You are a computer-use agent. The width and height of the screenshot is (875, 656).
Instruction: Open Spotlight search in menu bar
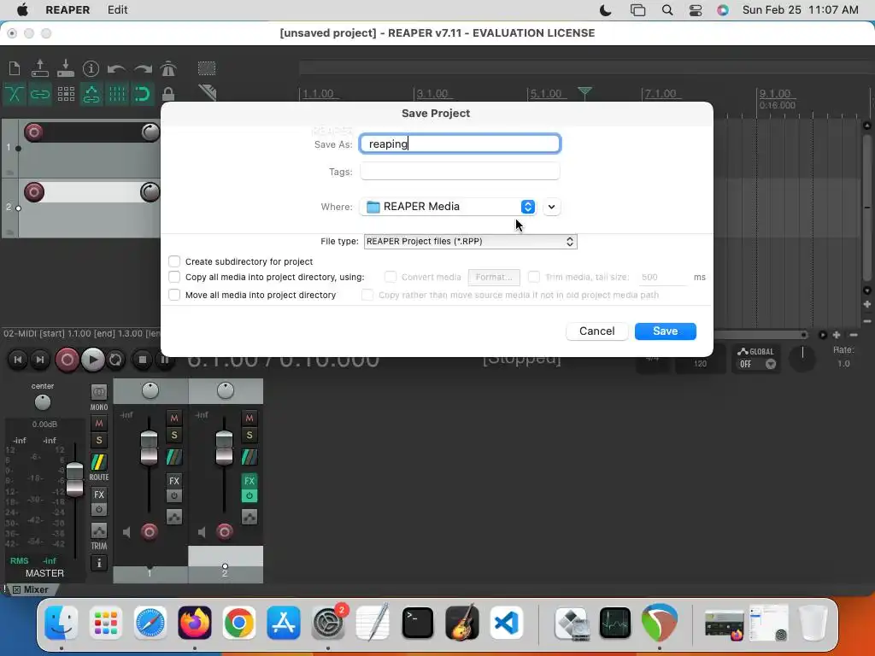pos(667,10)
